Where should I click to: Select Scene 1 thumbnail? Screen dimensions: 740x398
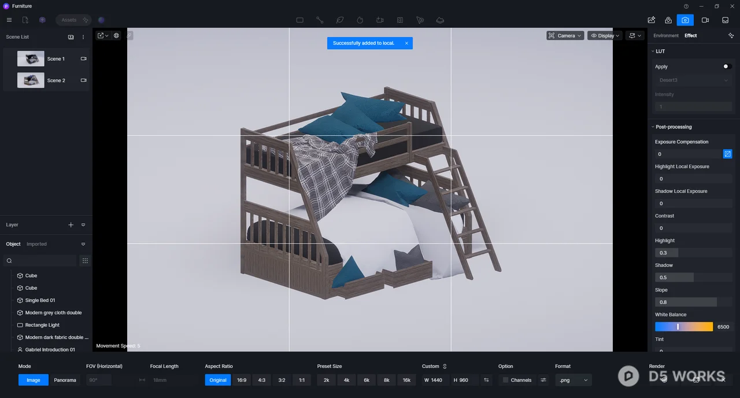tap(31, 58)
